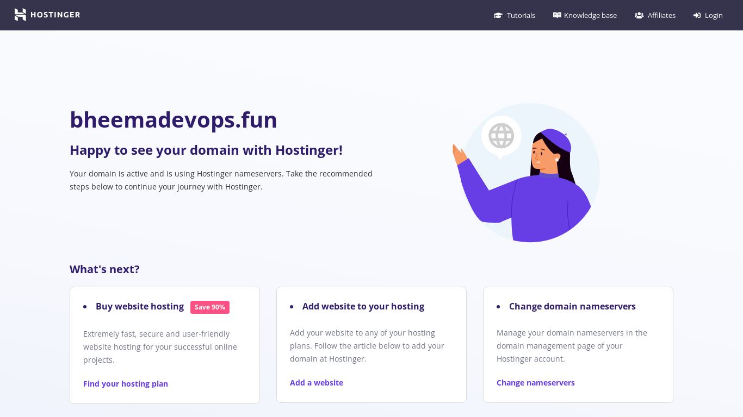
Task: Click the globe icon in the speech bubble
Action: point(501,136)
